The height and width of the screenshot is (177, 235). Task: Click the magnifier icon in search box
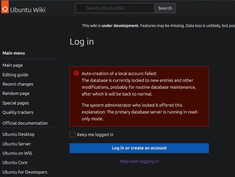point(81,8)
